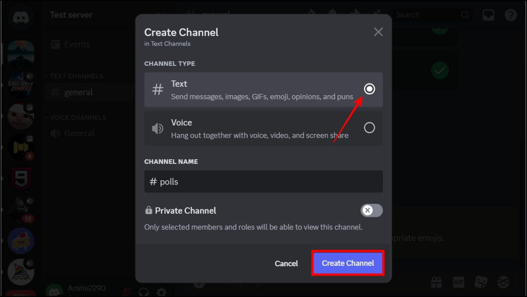Image resolution: width=527 pixels, height=297 pixels.
Task: Open Discord home from the logo icon
Action: coord(20,18)
